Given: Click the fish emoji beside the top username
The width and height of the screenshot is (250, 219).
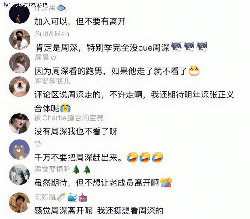Looking at the screenshot, I should pyautogui.click(x=61, y=8).
